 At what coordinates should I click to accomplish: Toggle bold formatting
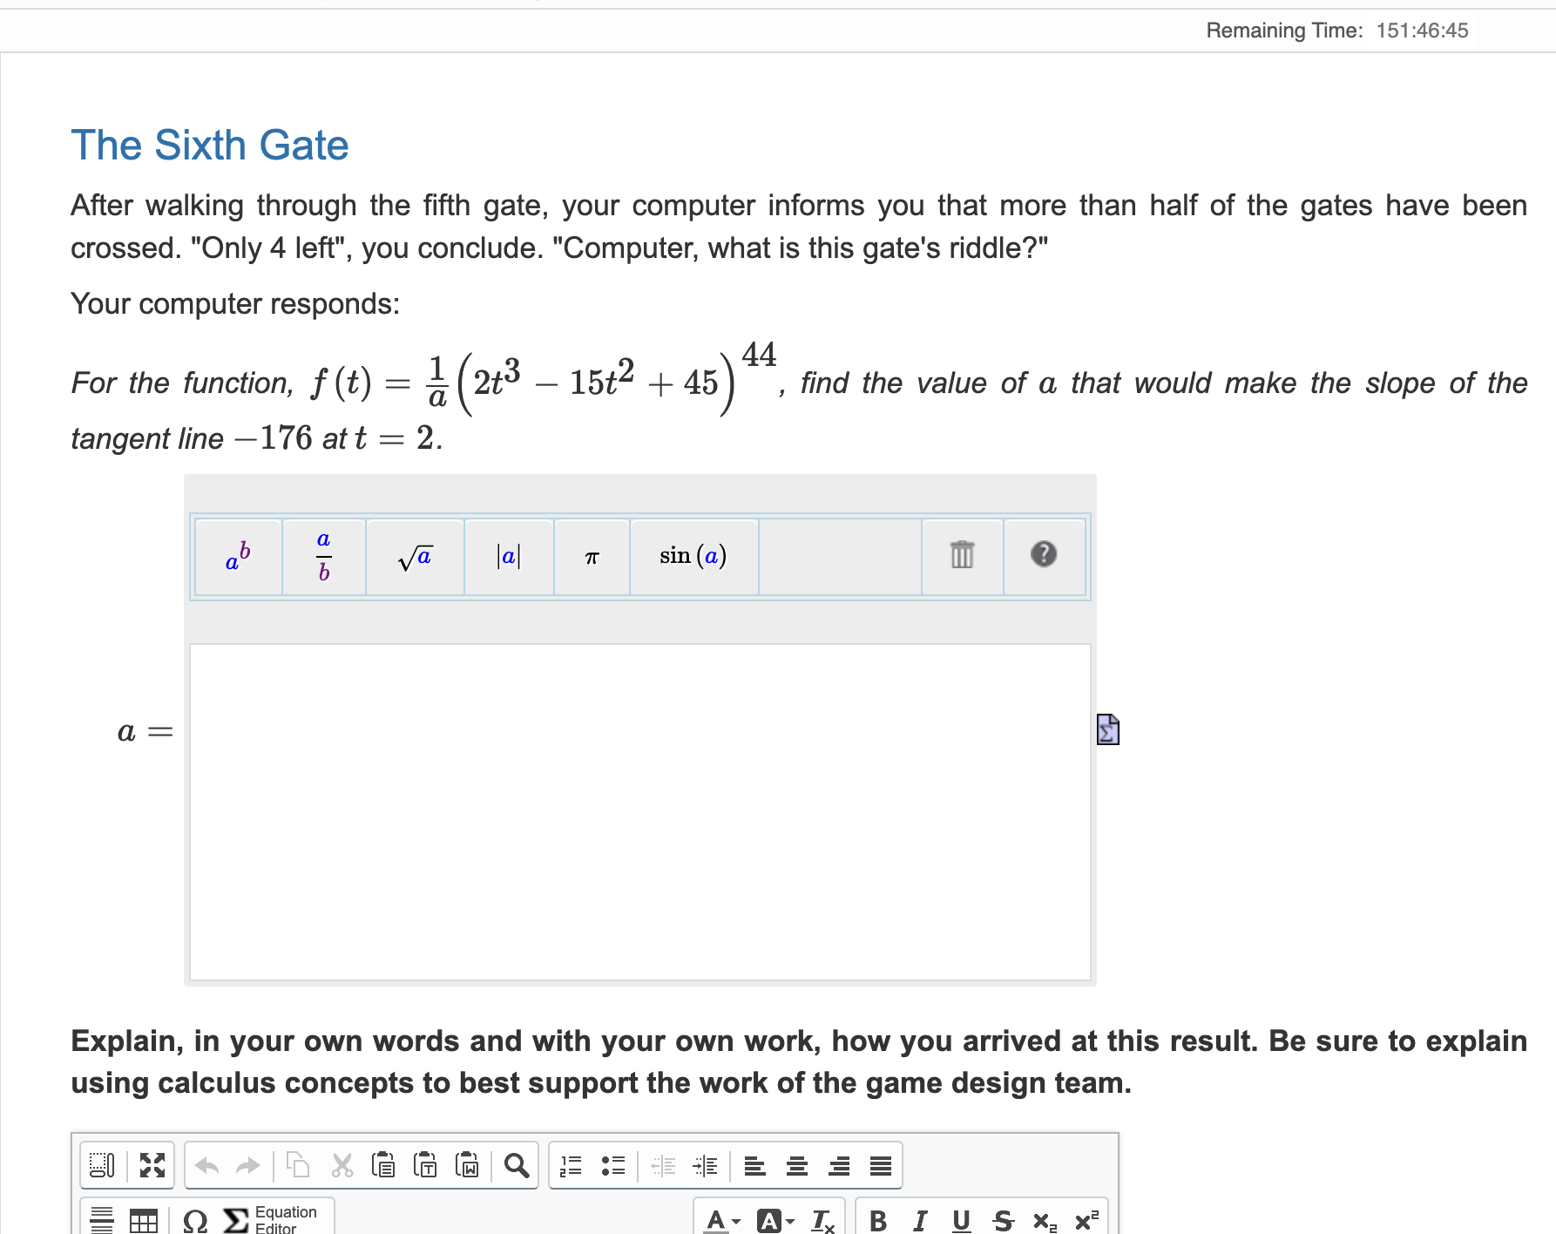(878, 1220)
